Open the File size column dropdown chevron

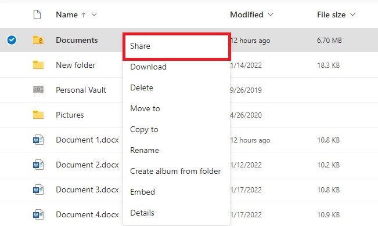[x=352, y=14]
